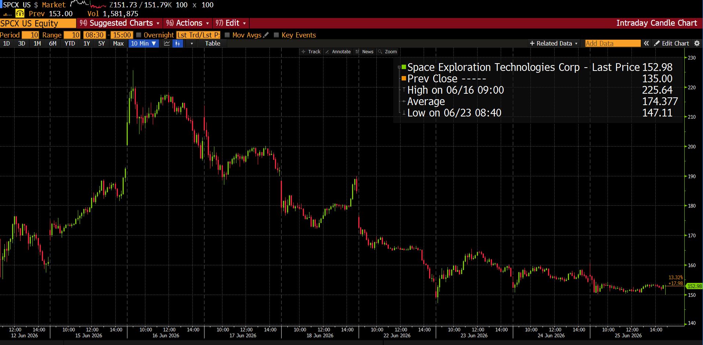Turn on the Key Events checkbox
This screenshot has height=345, width=703.
point(276,35)
